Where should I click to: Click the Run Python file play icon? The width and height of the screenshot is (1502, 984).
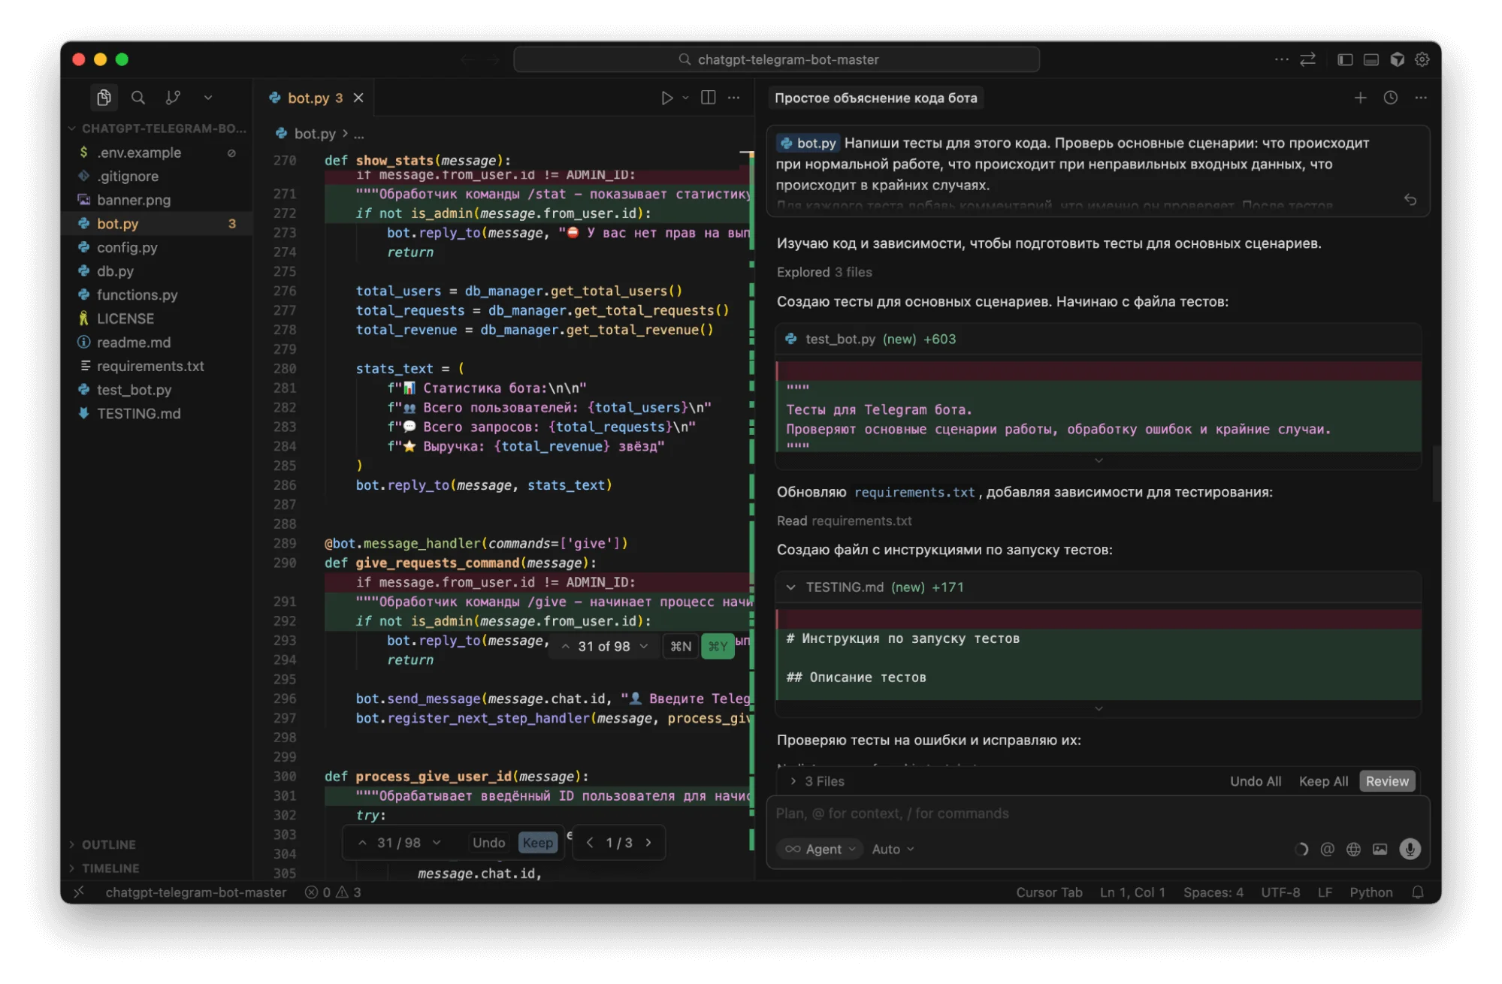(x=666, y=98)
